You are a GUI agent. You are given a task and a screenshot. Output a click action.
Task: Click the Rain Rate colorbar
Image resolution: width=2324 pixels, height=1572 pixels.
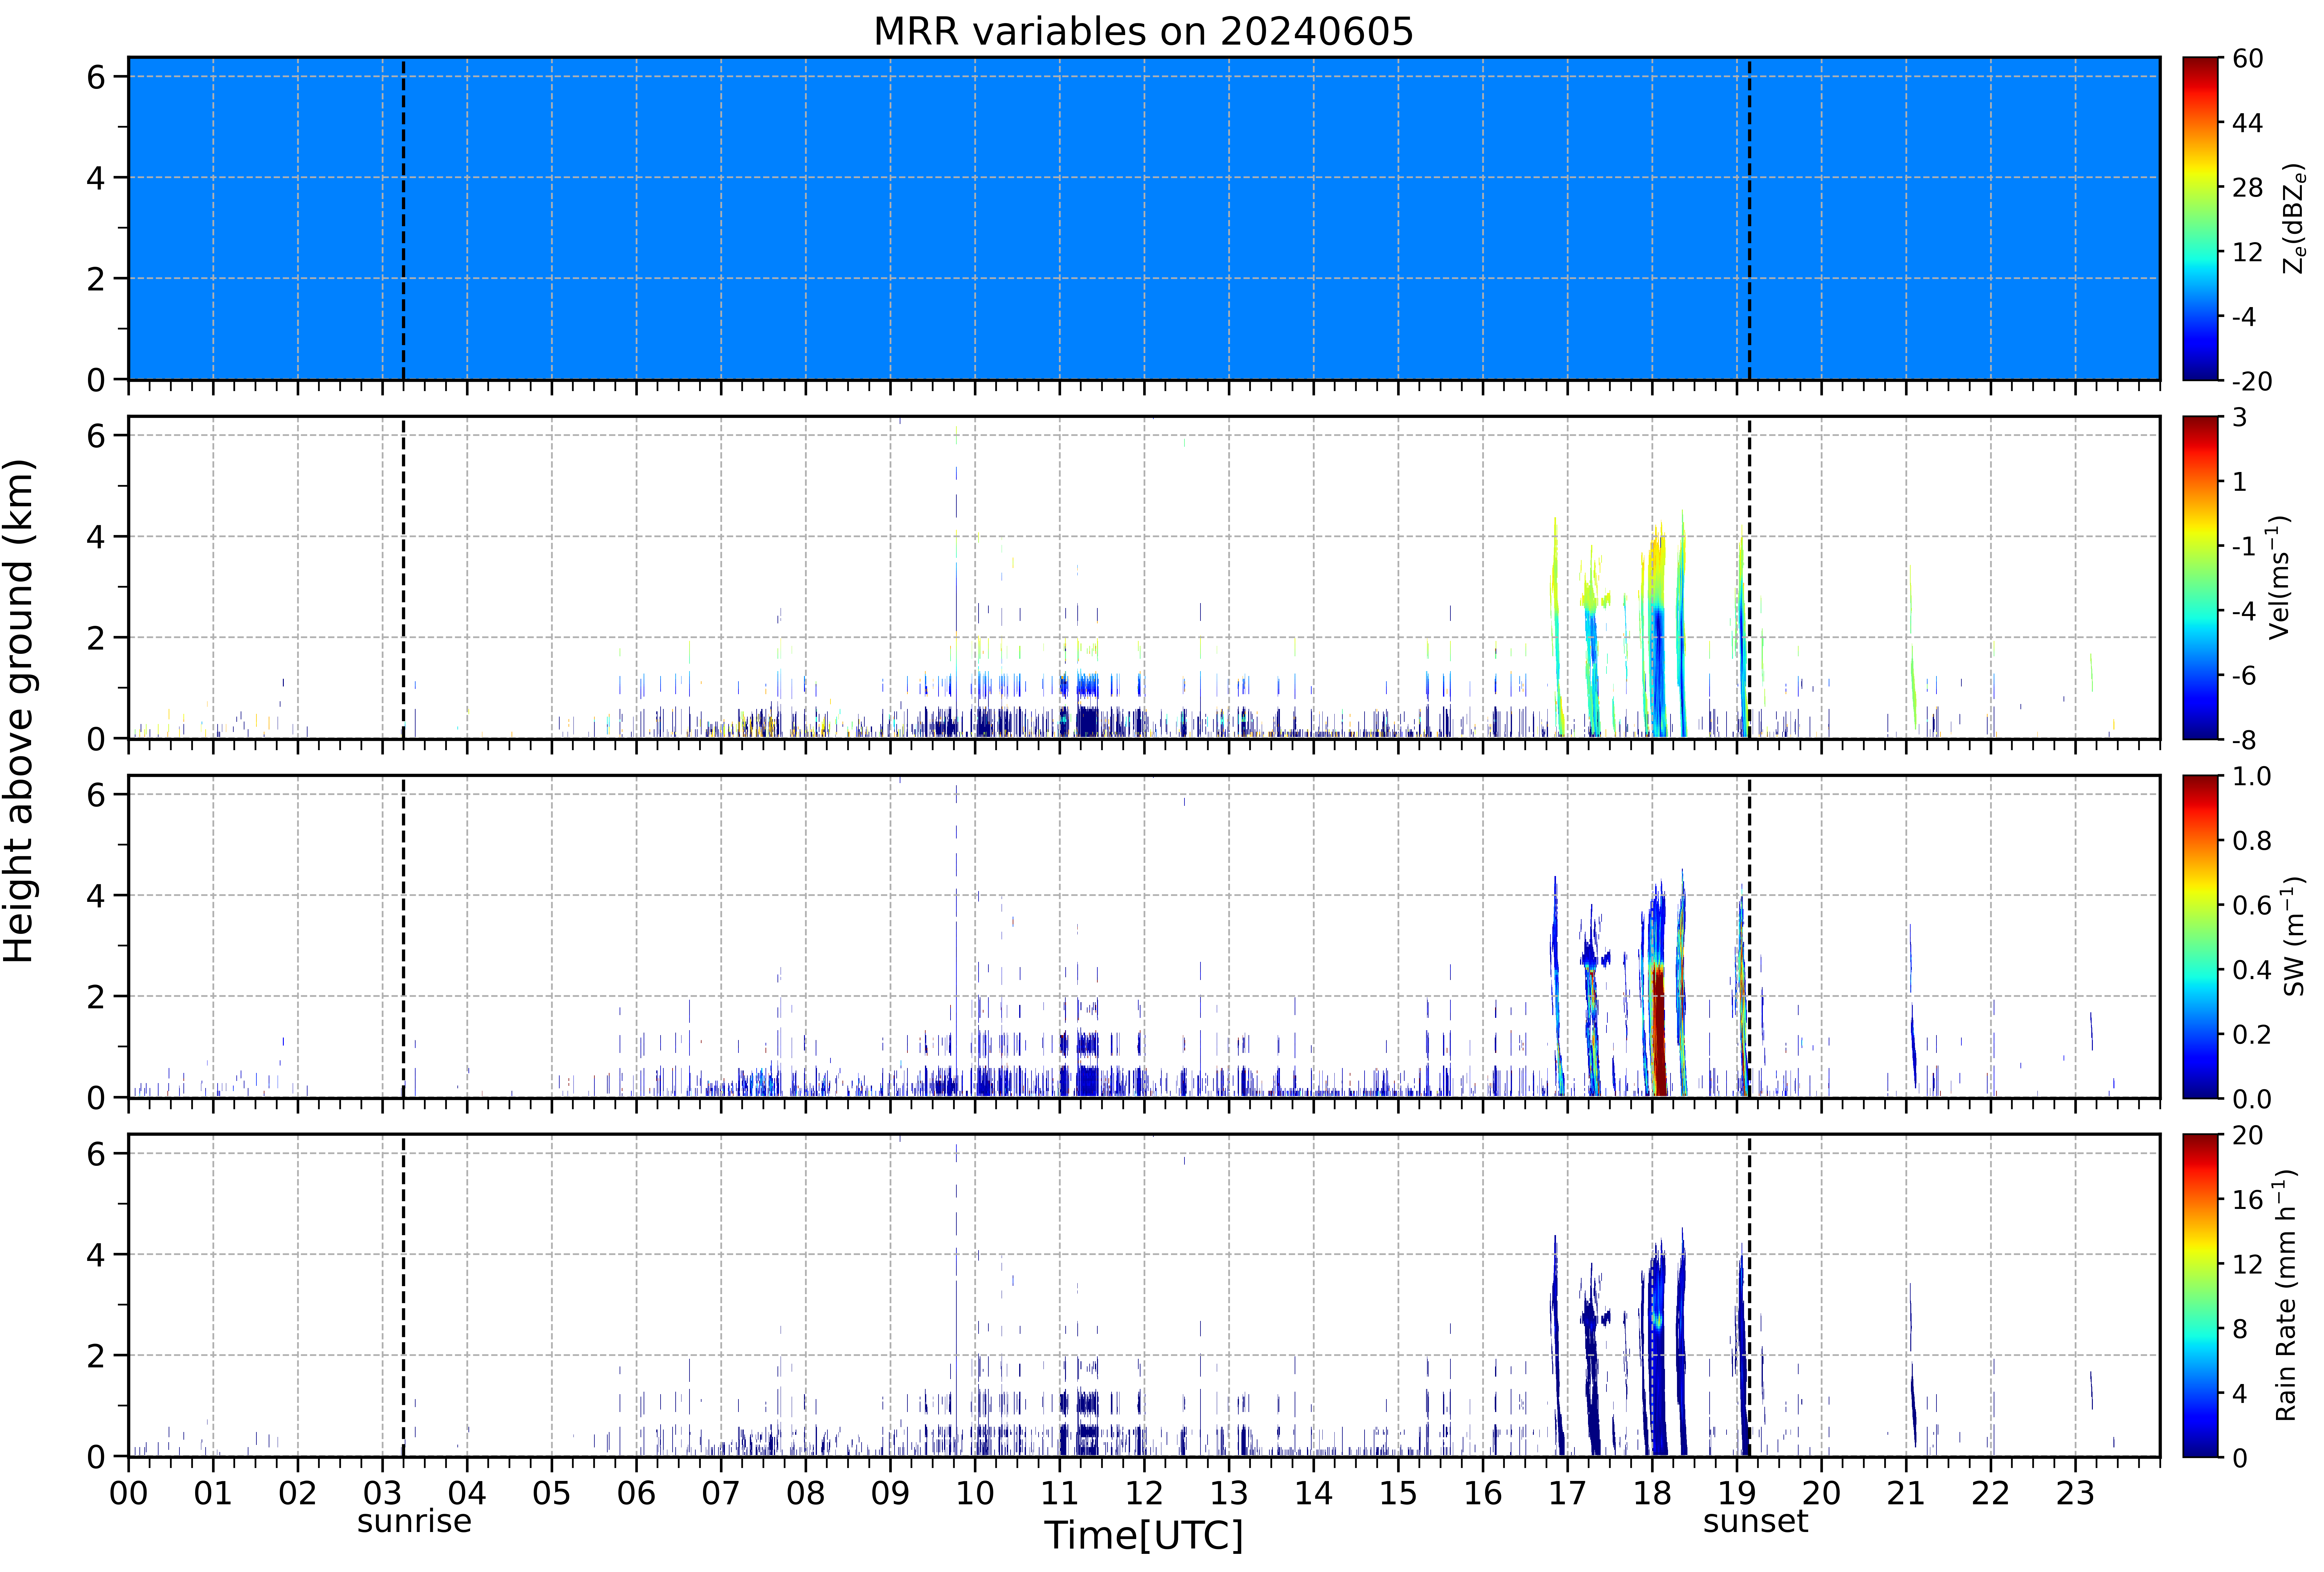(x=2201, y=1296)
